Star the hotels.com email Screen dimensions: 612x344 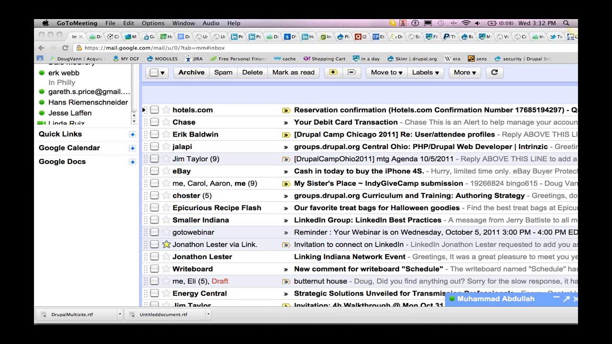point(166,110)
